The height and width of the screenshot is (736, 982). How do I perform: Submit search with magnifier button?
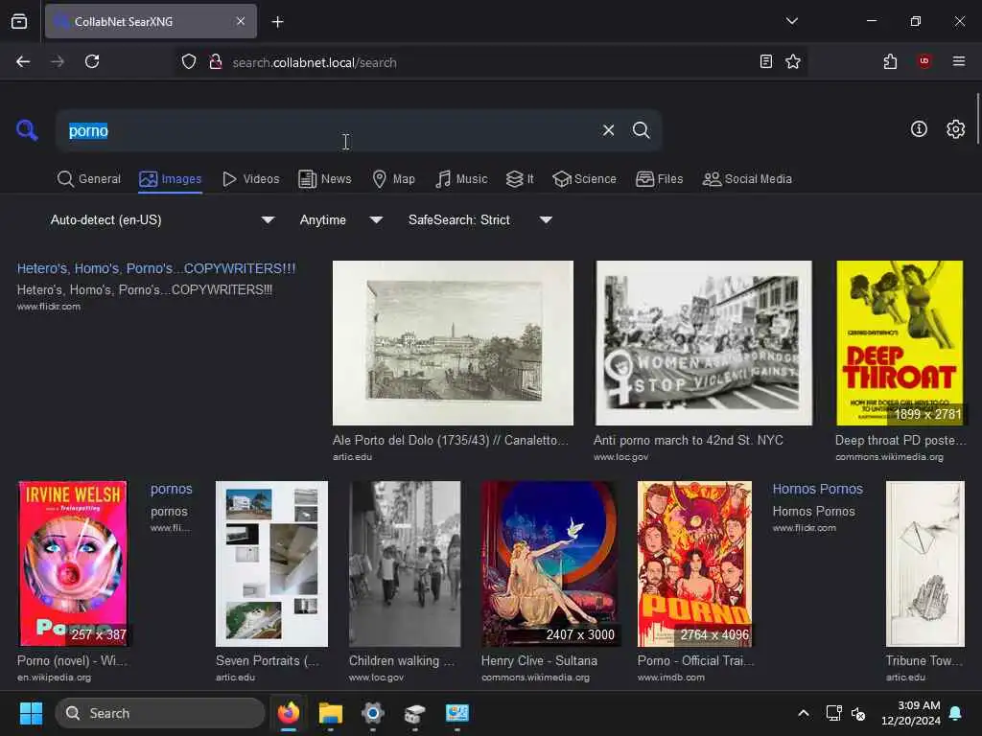coord(641,130)
